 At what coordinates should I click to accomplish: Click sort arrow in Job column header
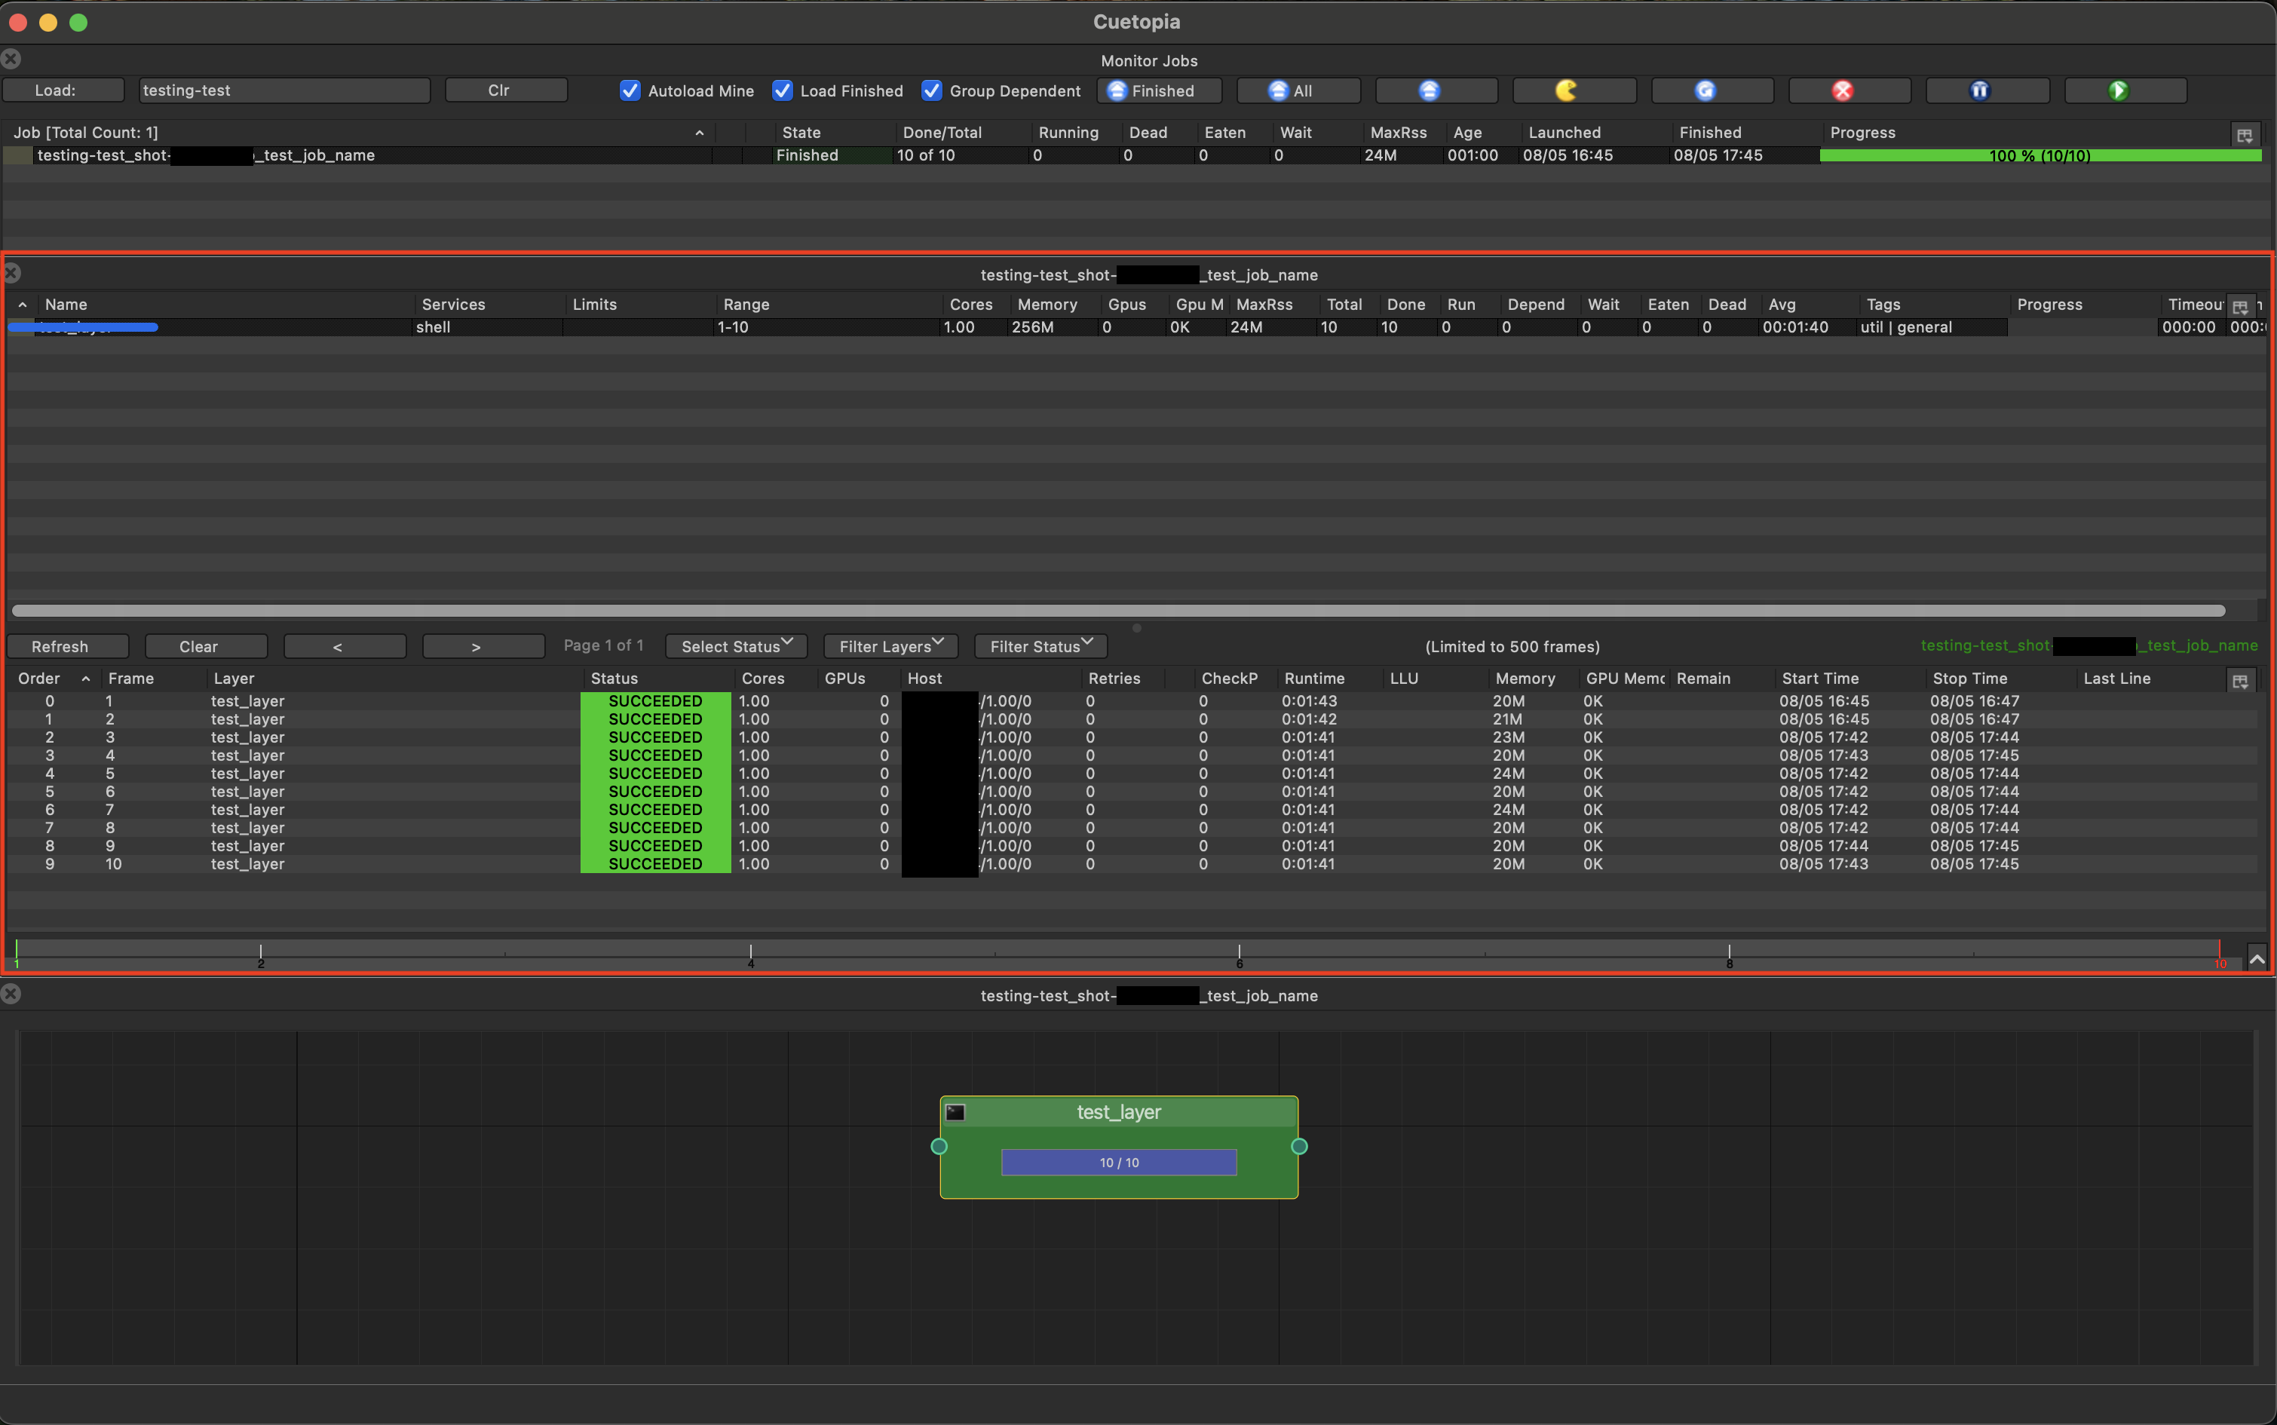click(700, 133)
